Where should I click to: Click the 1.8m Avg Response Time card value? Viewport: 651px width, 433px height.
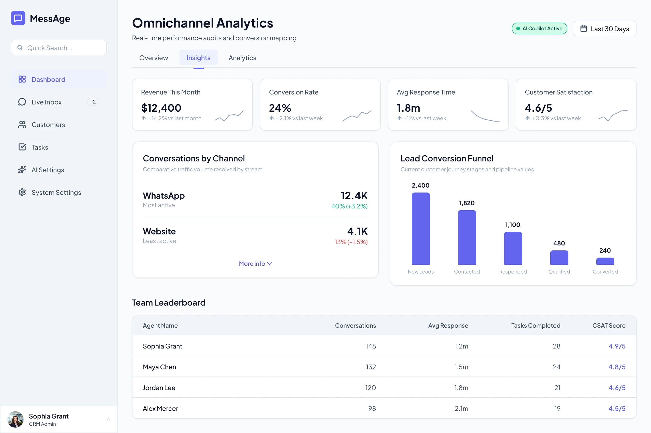click(x=408, y=108)
